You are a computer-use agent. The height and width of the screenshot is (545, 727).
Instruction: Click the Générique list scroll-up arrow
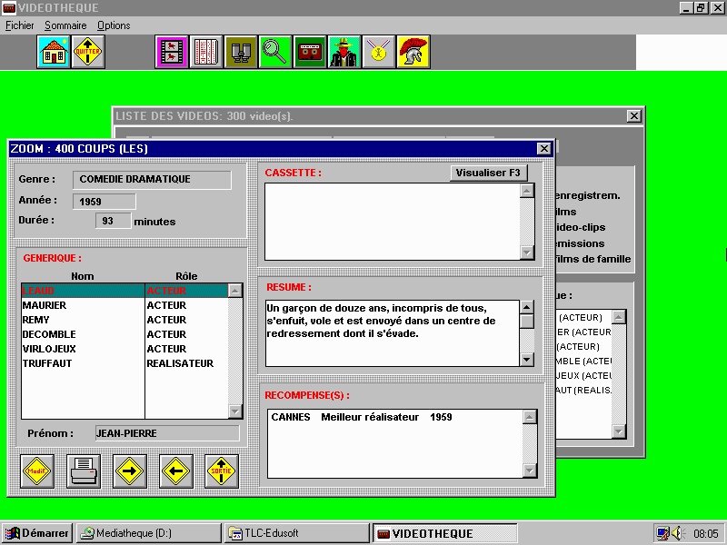click(x=234, y=292)
